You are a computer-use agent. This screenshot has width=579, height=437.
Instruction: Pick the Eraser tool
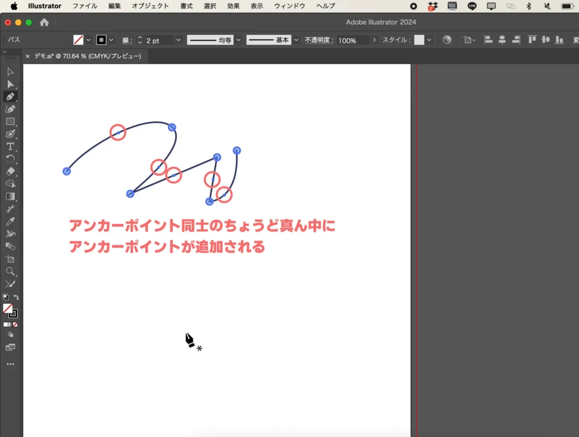point(10,171)
